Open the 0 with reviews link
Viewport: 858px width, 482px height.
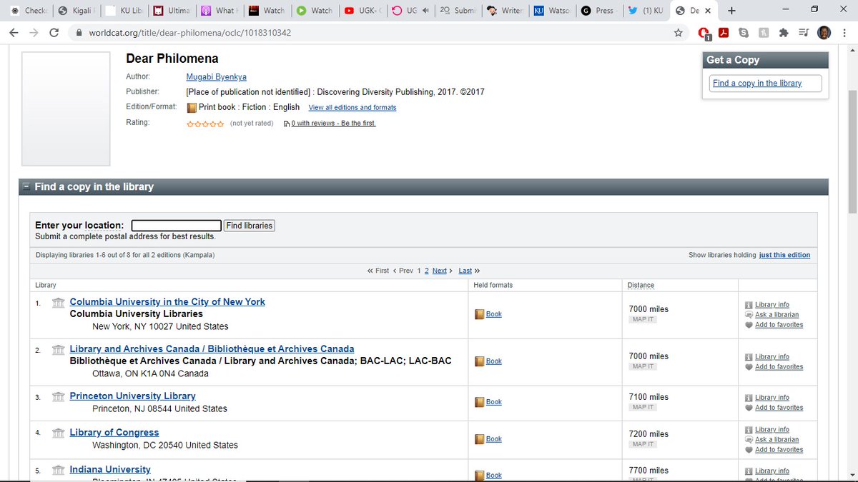[333, 124]
